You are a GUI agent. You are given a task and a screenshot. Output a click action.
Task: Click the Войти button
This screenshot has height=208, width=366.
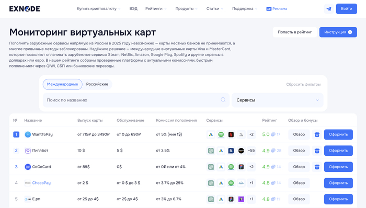(346, 9)
